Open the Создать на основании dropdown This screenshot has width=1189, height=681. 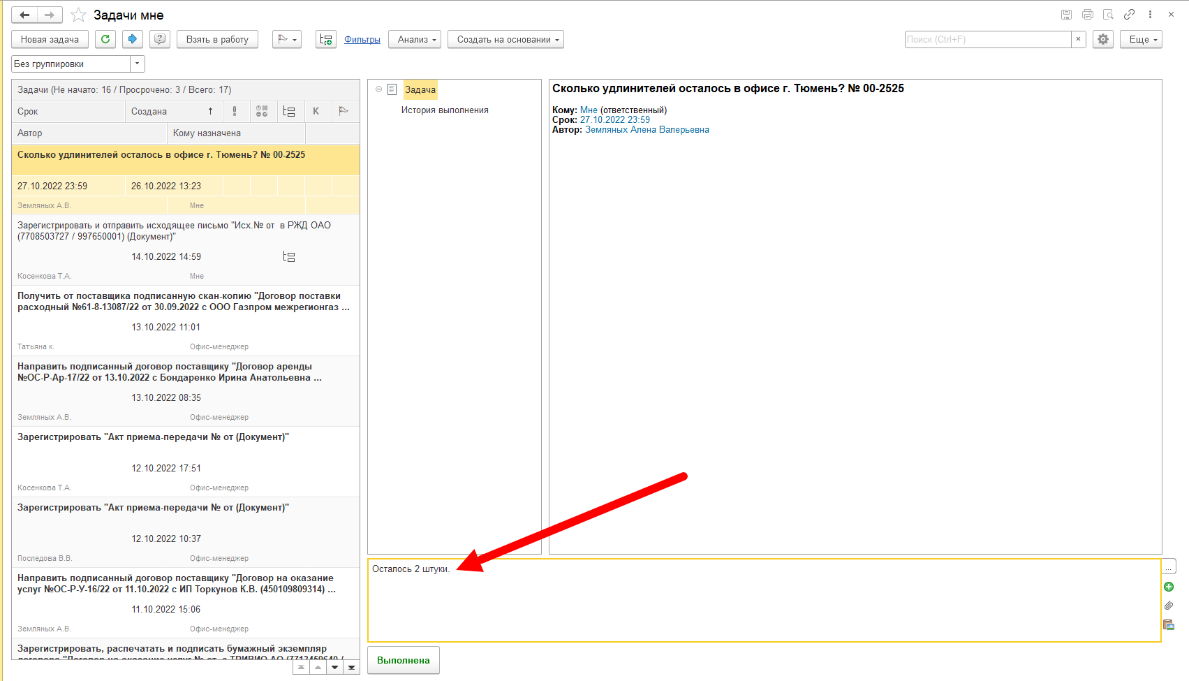(505, 39)
